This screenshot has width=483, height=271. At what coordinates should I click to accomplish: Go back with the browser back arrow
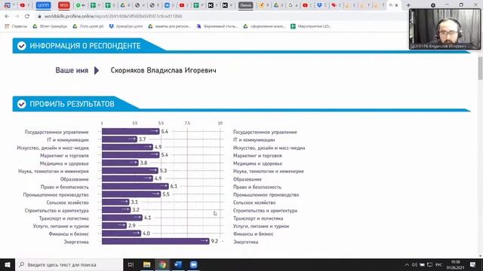point(7,17)
